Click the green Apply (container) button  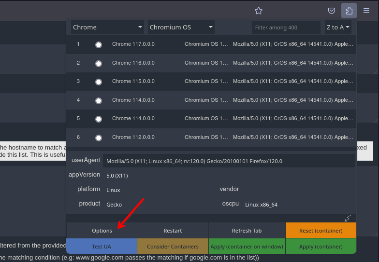321,246
